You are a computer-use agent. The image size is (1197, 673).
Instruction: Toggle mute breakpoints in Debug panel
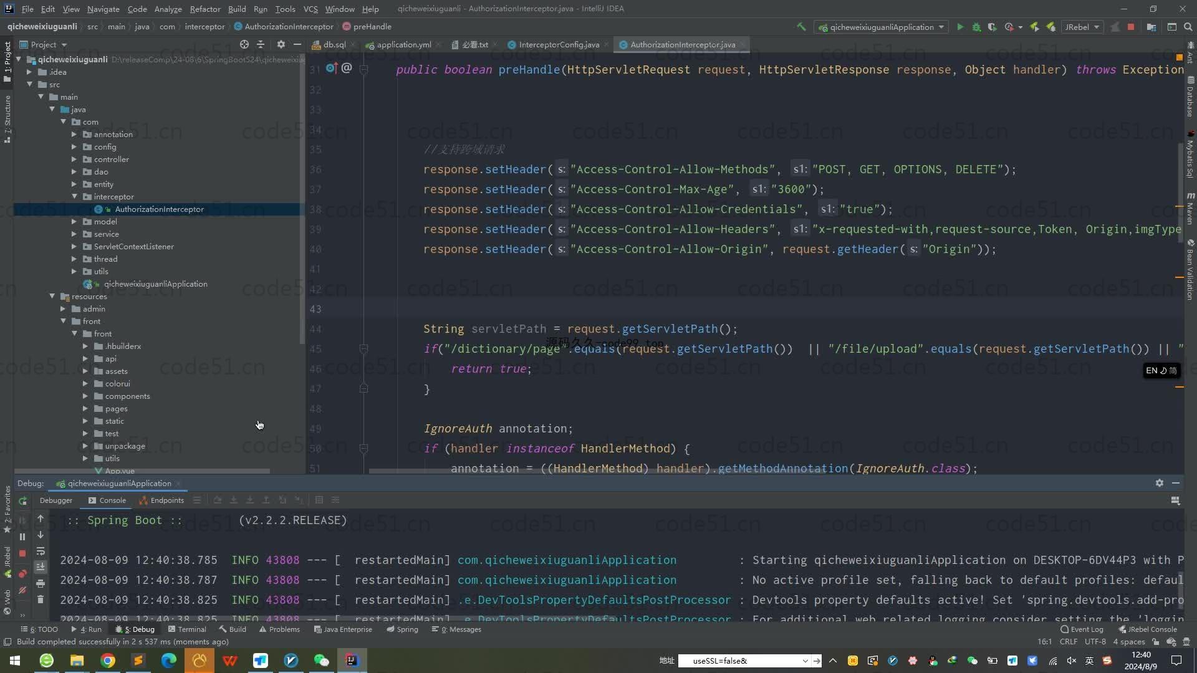pos(22,590)
